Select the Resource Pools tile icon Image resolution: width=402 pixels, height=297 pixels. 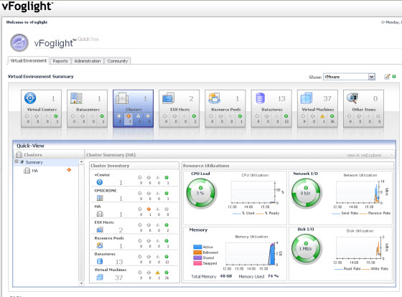[215, 98]
